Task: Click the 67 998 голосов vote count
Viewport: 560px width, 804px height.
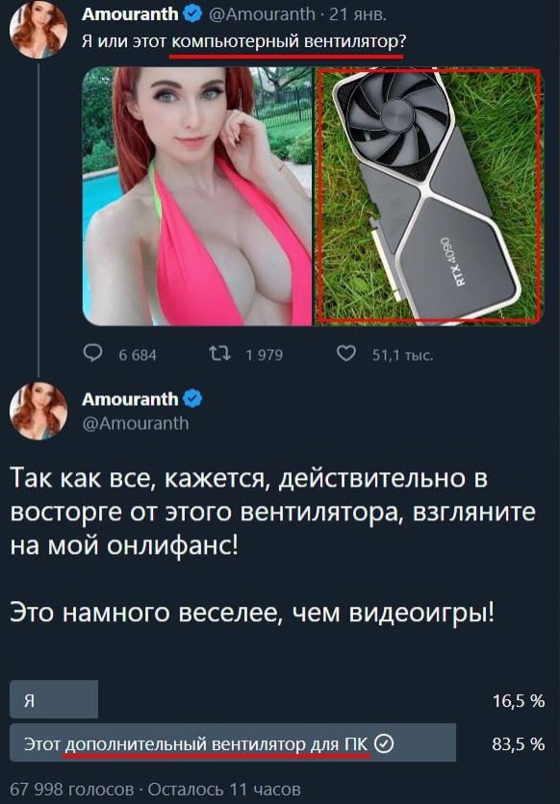Action: (x=73, y=790)
